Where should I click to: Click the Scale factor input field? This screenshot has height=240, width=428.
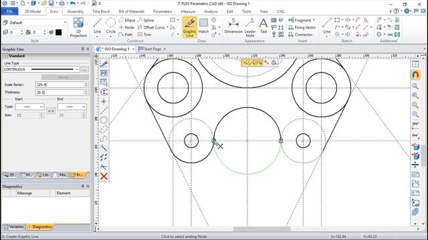[60, 85]
